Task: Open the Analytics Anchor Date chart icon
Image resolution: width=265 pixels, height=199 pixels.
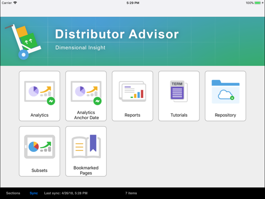Action: [86, 93]
